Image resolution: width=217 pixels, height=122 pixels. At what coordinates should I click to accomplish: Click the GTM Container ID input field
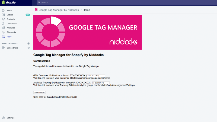pyautogui.click(x=96, y=76)
